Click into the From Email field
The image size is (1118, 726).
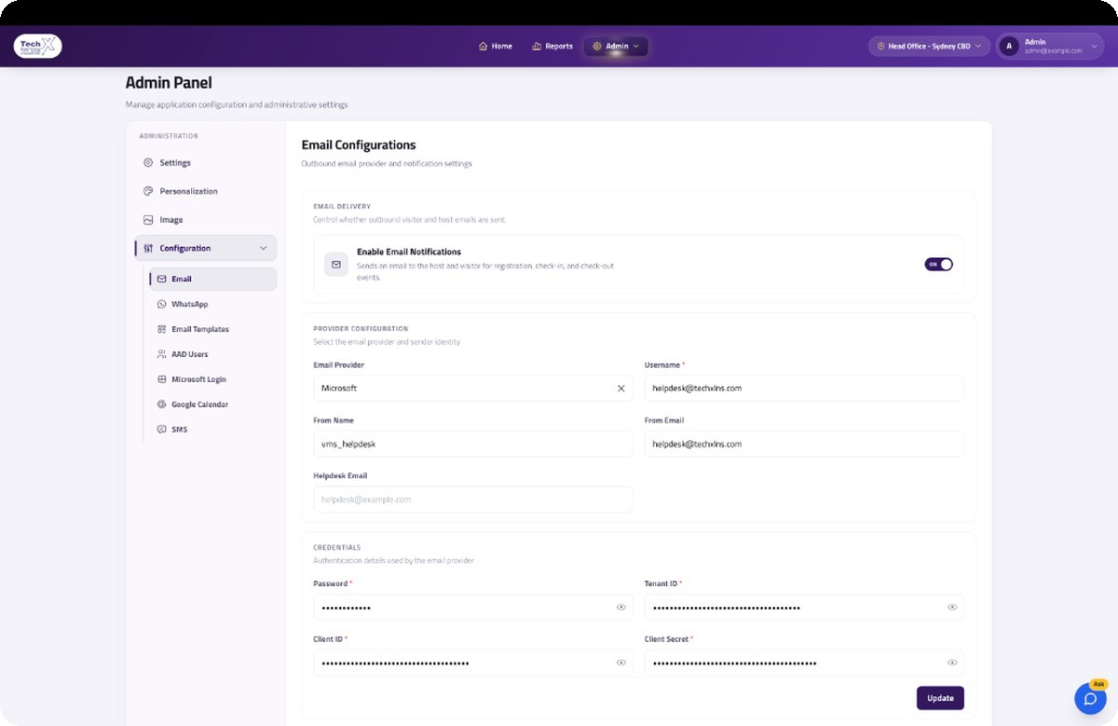tap(804, 444)
